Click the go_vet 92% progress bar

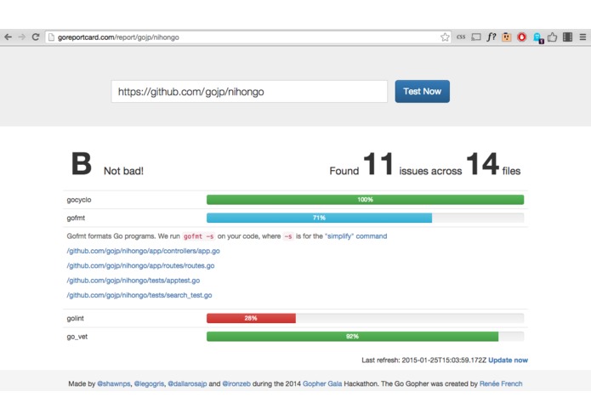click(x=352, y=337)
